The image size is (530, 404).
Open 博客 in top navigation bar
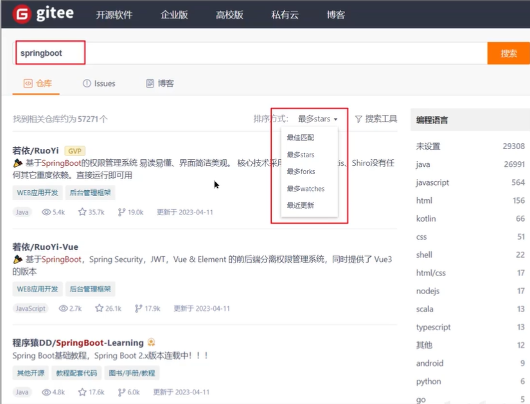(x=335, y=15)
